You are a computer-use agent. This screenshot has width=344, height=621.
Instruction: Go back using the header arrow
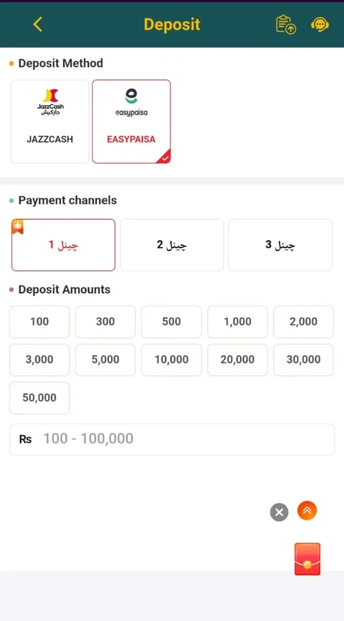[x=38, y=24]
